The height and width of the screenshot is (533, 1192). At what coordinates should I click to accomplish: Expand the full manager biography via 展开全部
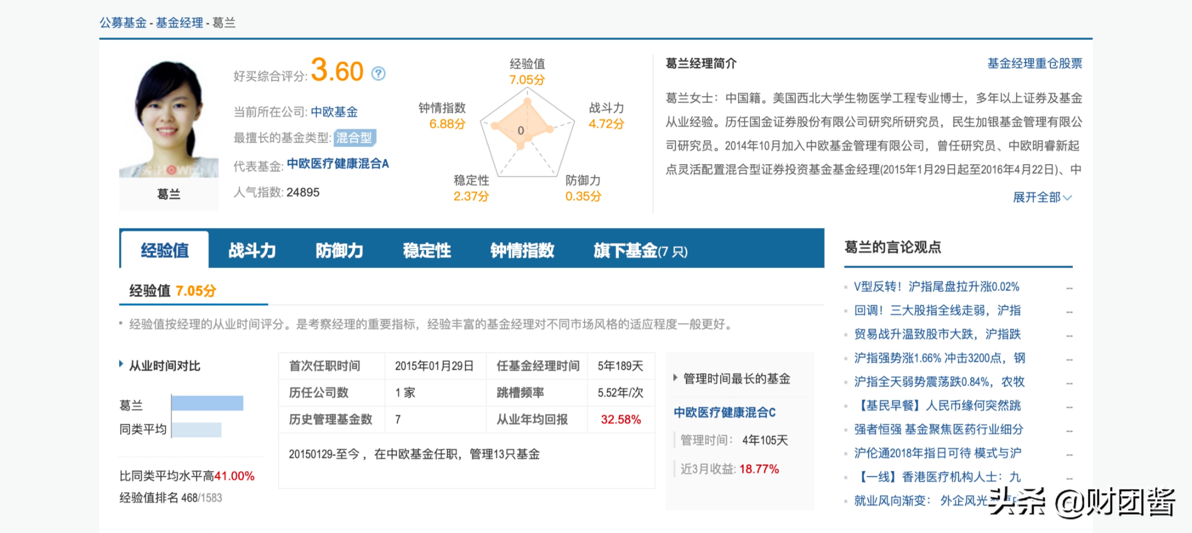pos(1043,197)
